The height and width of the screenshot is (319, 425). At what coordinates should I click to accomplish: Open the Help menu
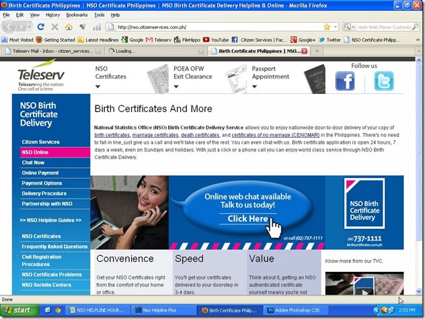click(x=115, y=15)
